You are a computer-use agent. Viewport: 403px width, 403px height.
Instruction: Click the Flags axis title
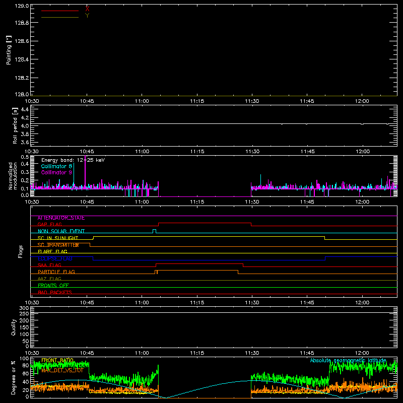(20, 251)
